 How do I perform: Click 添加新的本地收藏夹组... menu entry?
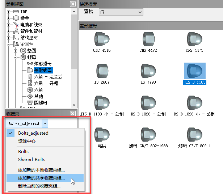click(x=45, y=170)
